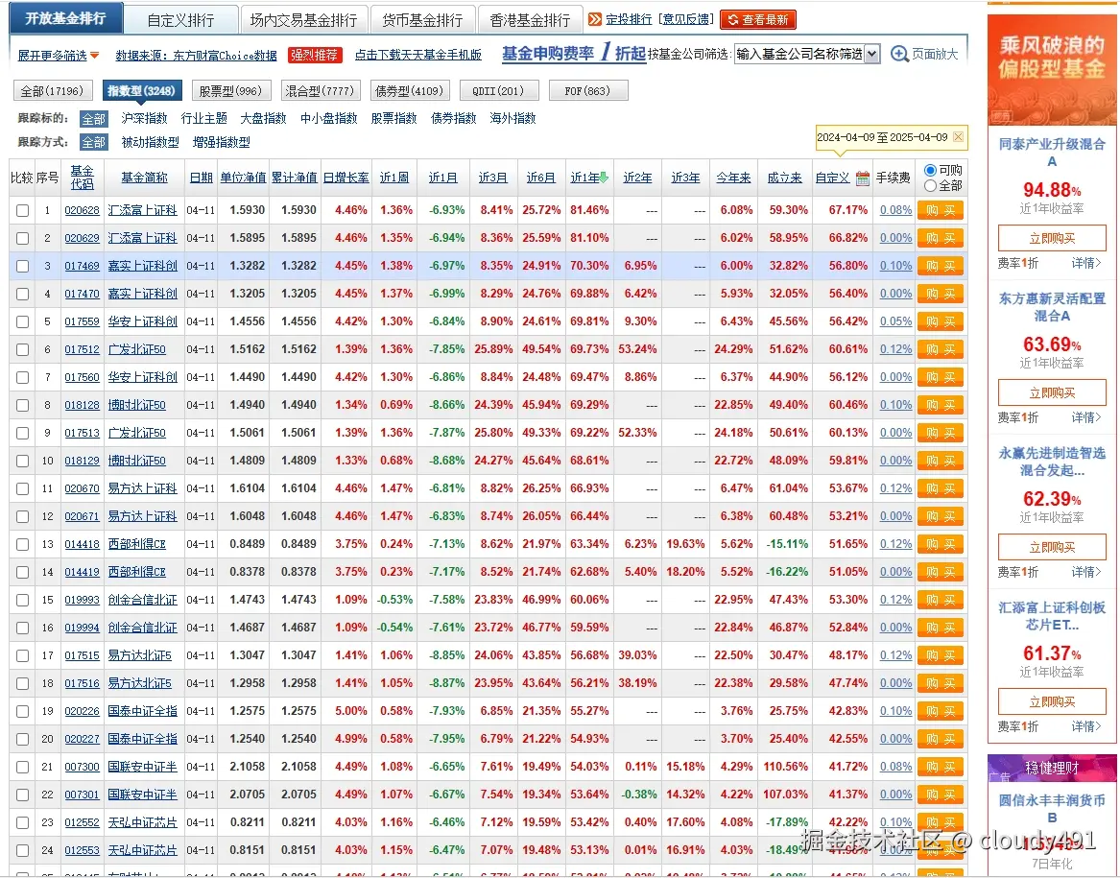Image resolution: width=1120 pixels, height=878 pixels.
Task: Expand 展开更多筛选 filter options
Action: pyautogui.click(x=53, y=55)
